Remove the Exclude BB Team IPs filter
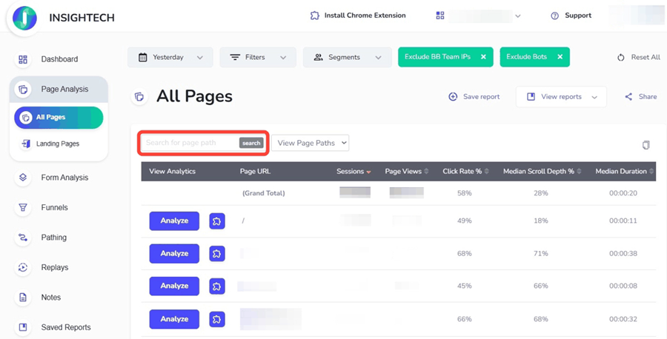Image resolution: width=667 pixels, height=339 pixels. coord(483,57)
